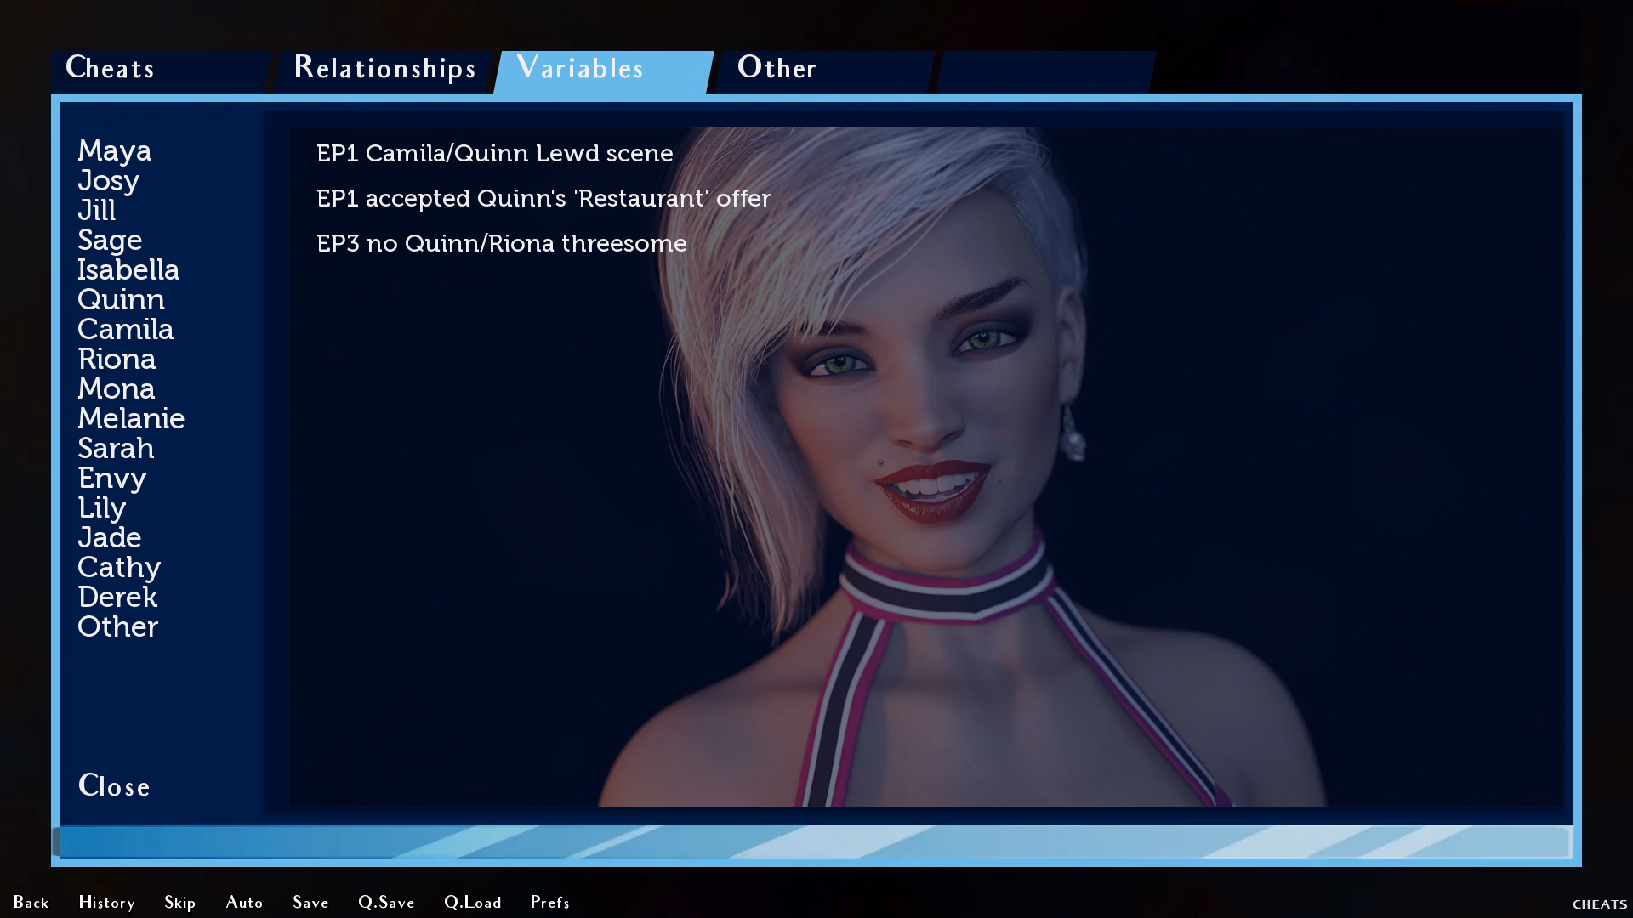Close the cheats panel
This screenshot has width=1633, height=918.
pos(114,785)
